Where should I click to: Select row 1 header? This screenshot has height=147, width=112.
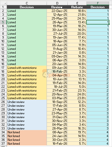point(3,7)
